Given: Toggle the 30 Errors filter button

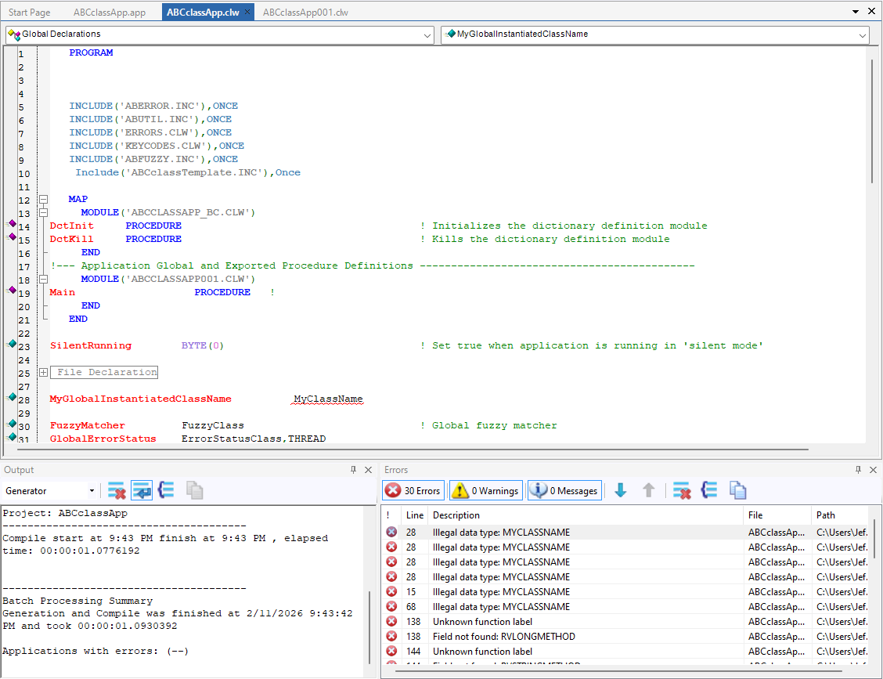Looking at the screenshot, I should (413, 491).
